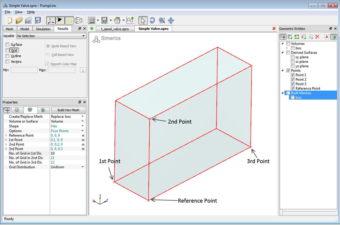Open the Variable dropdown showing No Selection

click(x=50, y=36)
